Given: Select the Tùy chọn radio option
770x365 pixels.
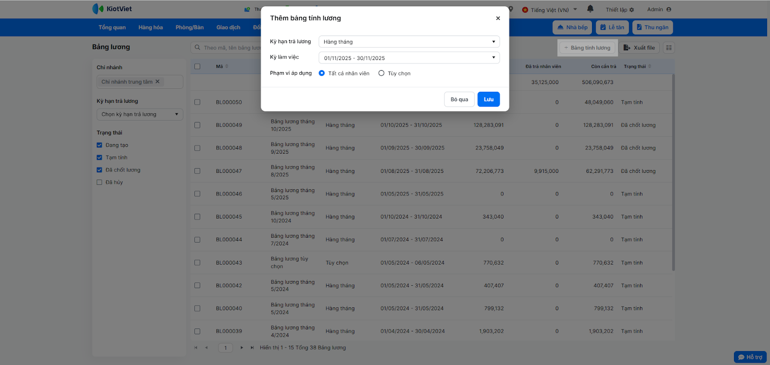Looking at the screenshot, I should click(381, 73).
